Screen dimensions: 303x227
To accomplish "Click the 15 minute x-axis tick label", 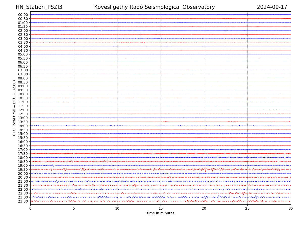I will [x=161, y=209].
